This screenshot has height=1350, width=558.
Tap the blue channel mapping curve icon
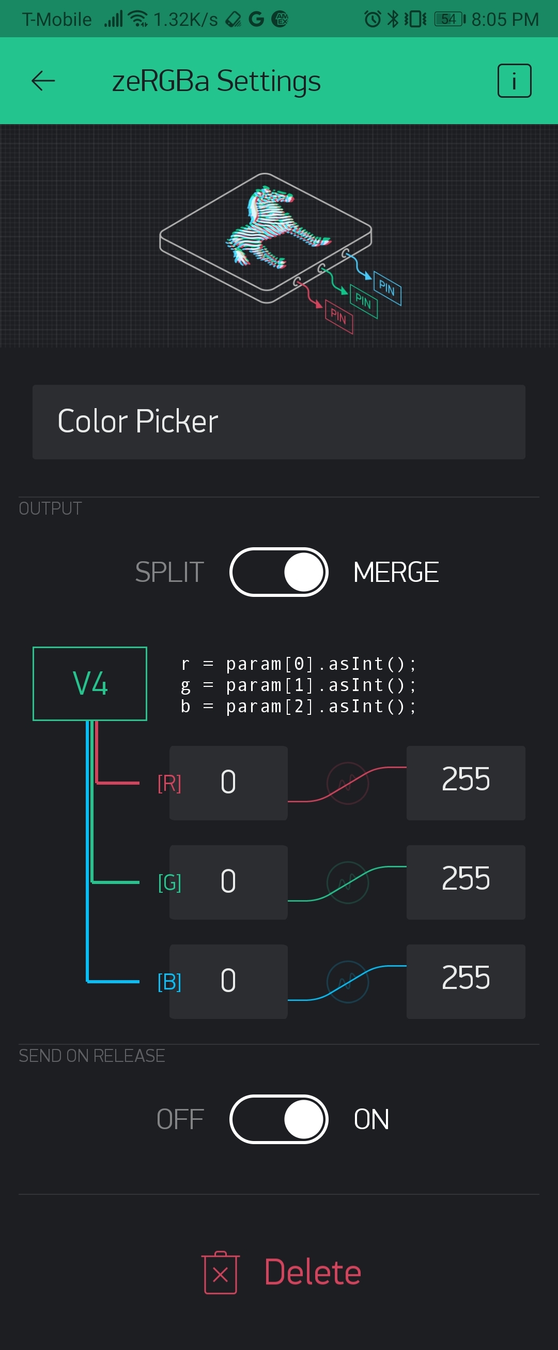coord(348,982)
